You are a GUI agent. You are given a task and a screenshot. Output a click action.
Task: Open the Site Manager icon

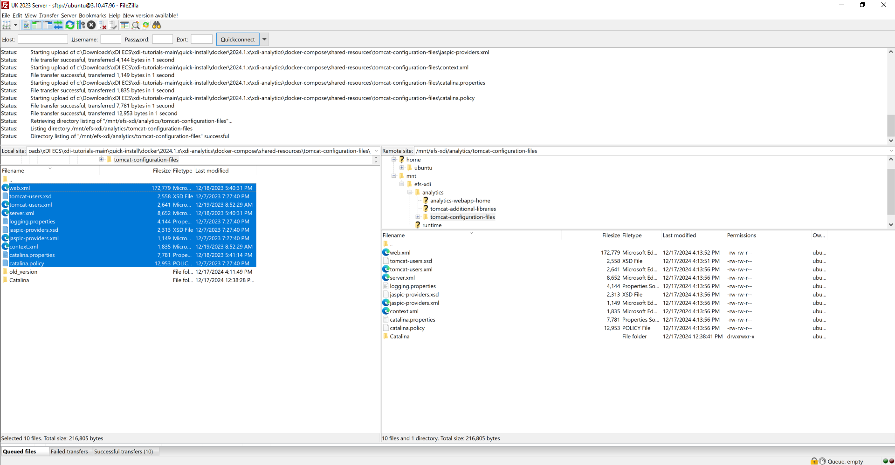click(x=7, y=25)
